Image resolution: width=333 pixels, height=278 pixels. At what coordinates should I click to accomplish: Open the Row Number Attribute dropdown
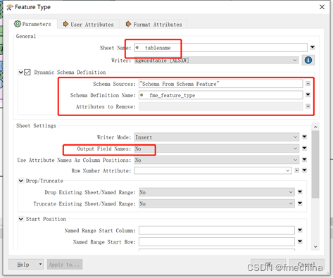213,170
